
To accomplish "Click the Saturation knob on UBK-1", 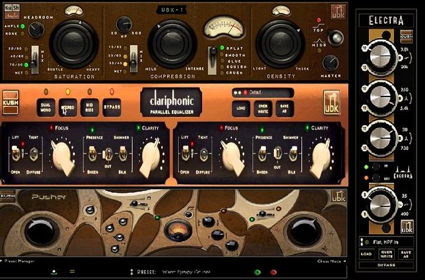I will click(x=75, y=43).
